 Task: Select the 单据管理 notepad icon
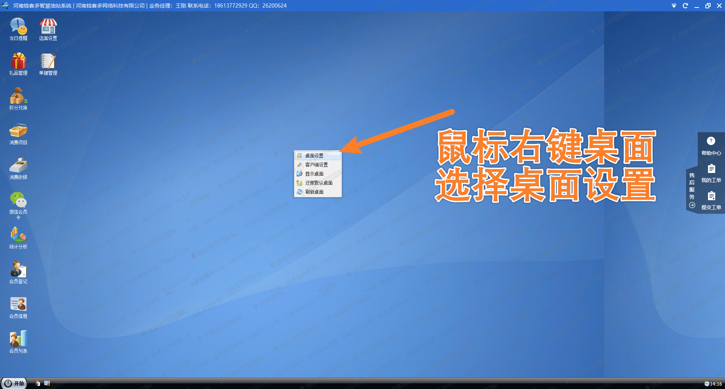click(x=48, y=64)
